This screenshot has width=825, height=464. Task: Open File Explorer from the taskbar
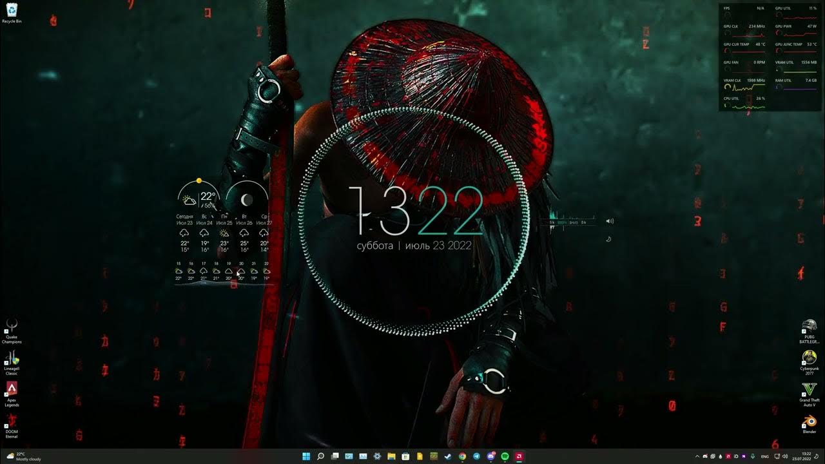(391, 456)
